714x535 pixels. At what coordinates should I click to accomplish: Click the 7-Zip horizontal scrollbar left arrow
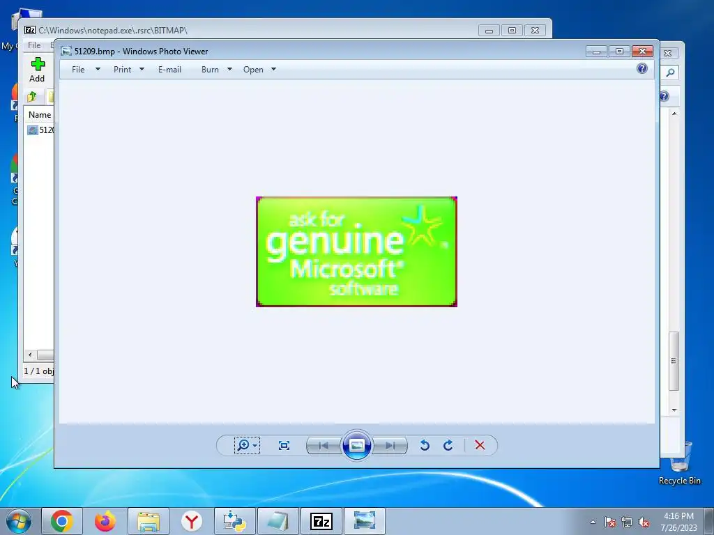pos(30,355)
